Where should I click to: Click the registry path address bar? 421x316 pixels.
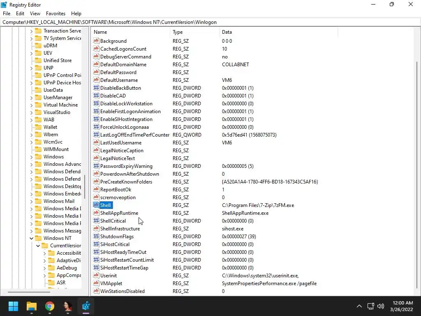pyautogui.click(x=210, y=22)
